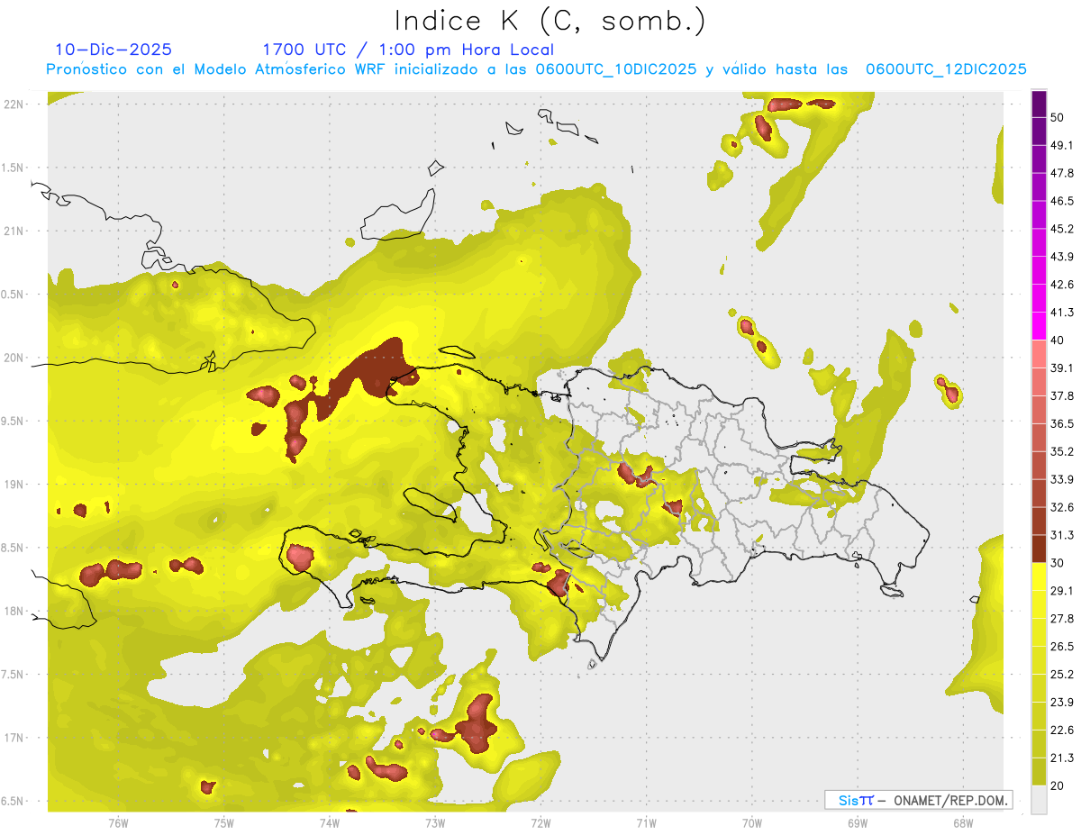Click the legend value 40

1058,340
